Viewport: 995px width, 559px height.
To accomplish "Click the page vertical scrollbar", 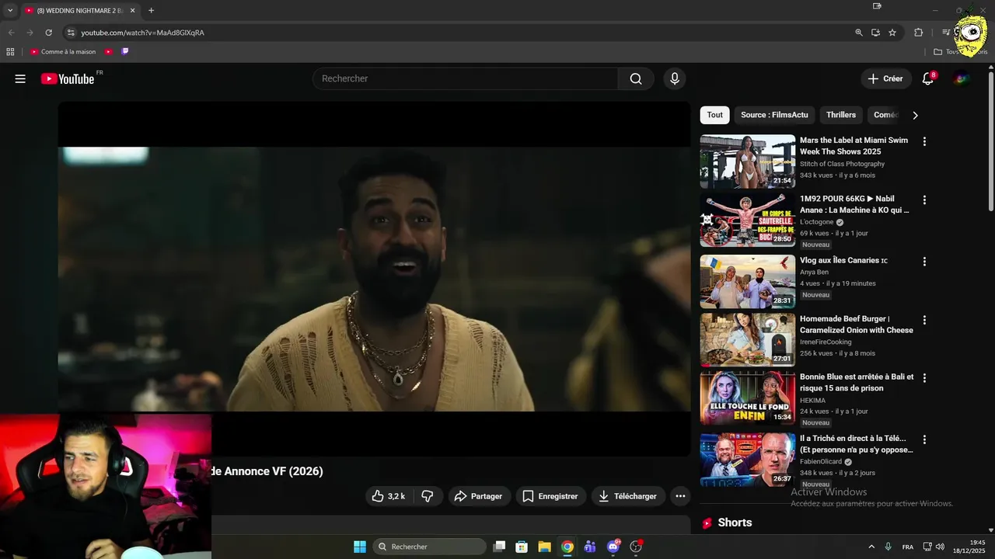I will [x=991, y=140].
